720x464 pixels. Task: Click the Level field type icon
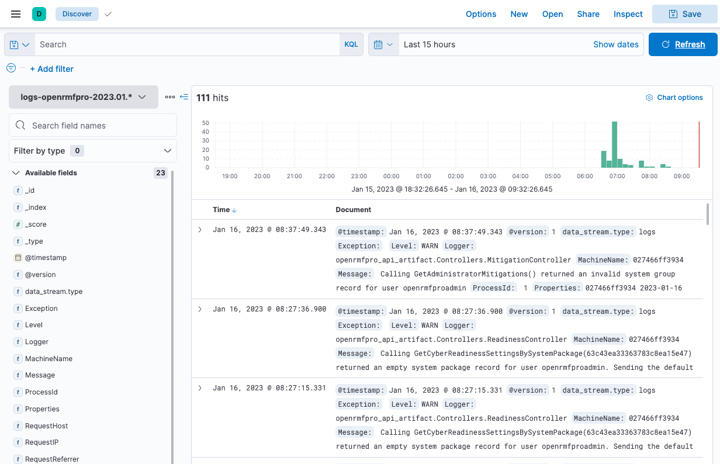click(18, 325)
